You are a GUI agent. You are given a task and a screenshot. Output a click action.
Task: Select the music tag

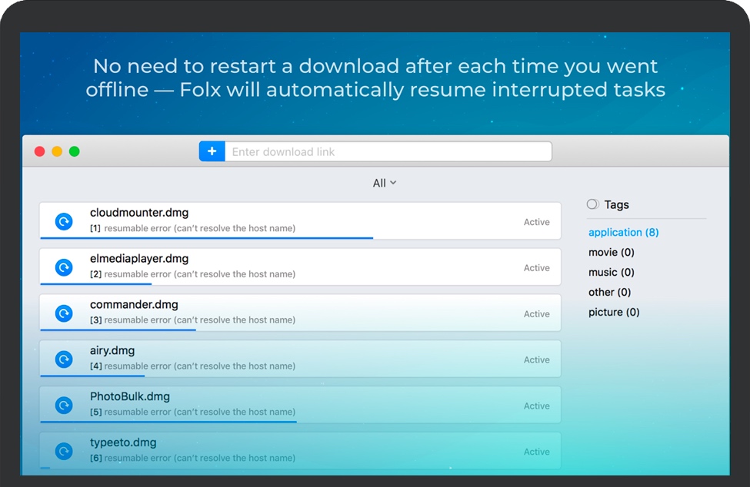[610, 272]
